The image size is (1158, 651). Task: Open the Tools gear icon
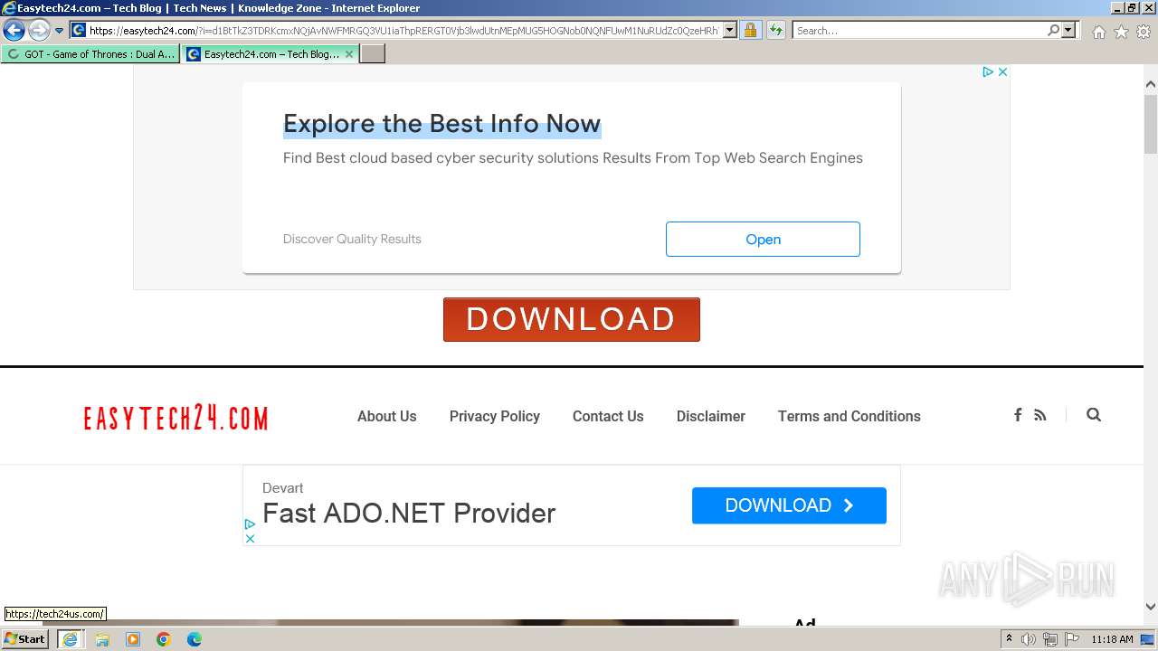coord(1144,32)
